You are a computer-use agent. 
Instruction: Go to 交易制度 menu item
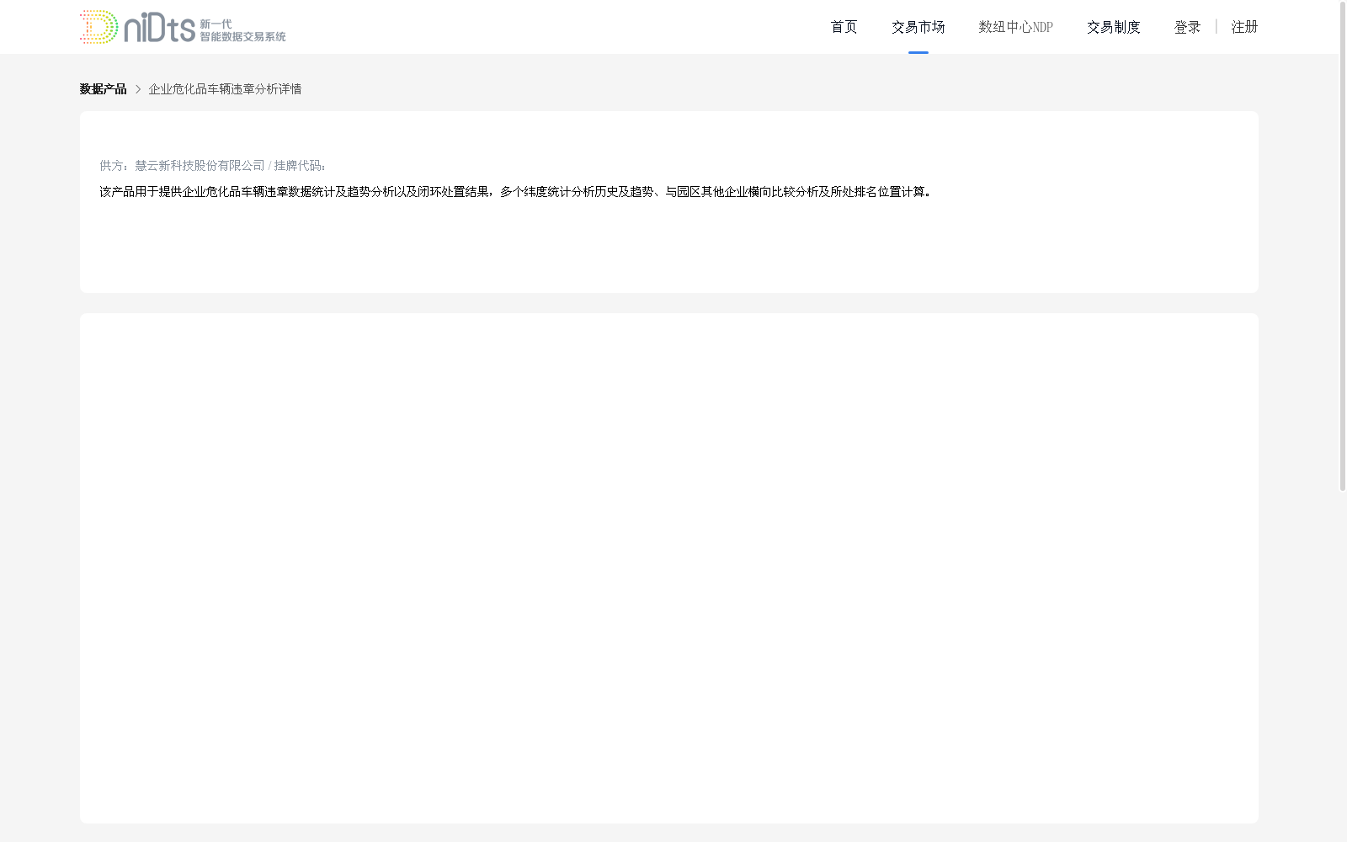1113,27
